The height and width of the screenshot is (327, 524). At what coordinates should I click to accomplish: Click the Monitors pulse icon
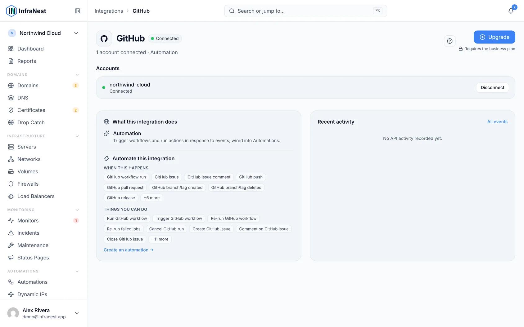(11, 220)
